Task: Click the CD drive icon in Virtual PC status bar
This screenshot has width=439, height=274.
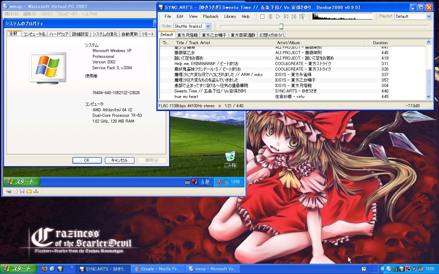Action: click(x=15, y=191)
